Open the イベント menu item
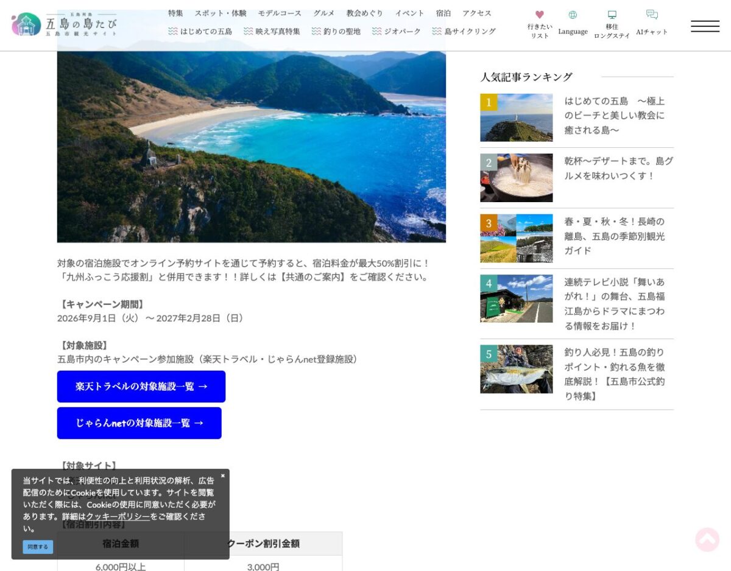Screen dimensions: 731x571 point(409,13)
